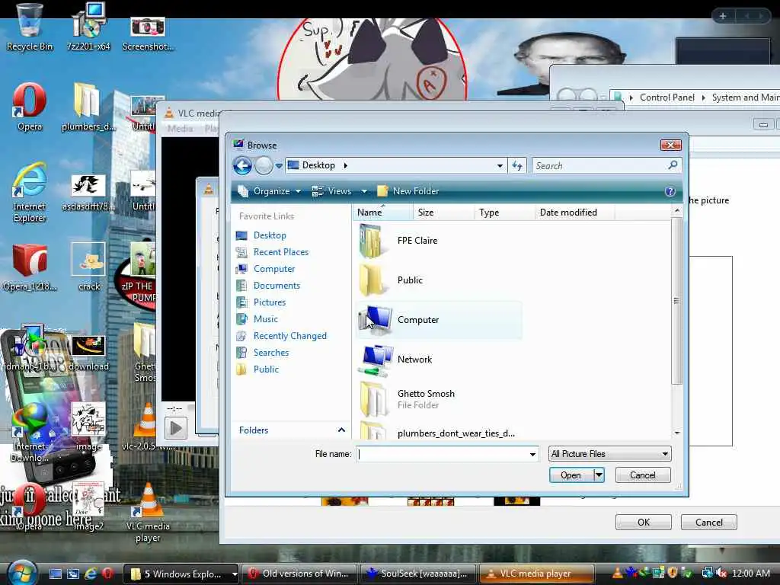
Task: Expand the Desktop address bar history dropdown
Action: tap(500, 165)
